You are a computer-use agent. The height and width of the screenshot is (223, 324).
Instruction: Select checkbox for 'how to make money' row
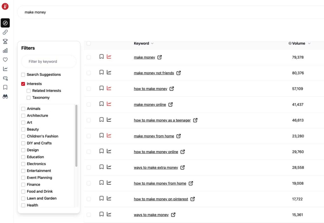point(89,89)
